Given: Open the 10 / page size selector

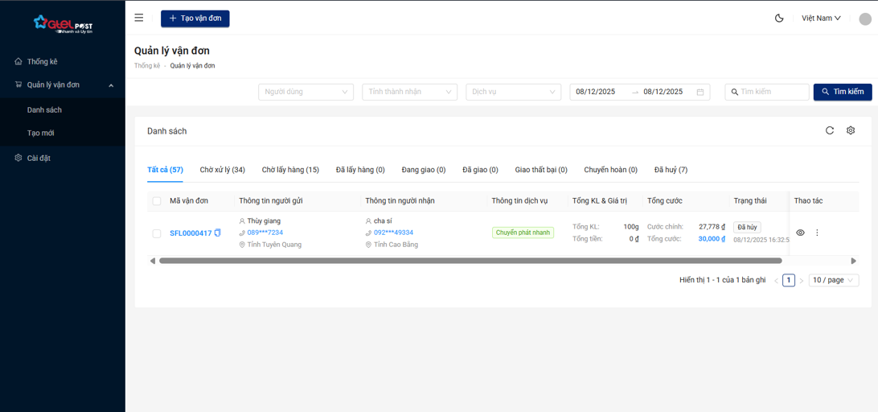Looking at the screenshot, I should pyautogui.click(x=833, y=280).
